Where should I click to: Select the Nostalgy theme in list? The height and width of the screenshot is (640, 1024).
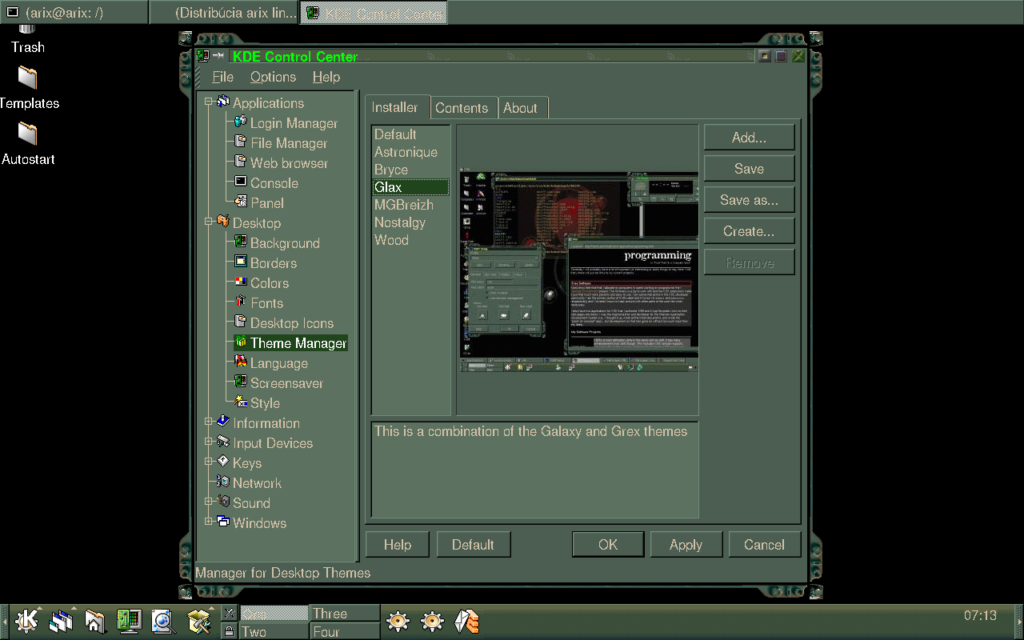point(411,222)
